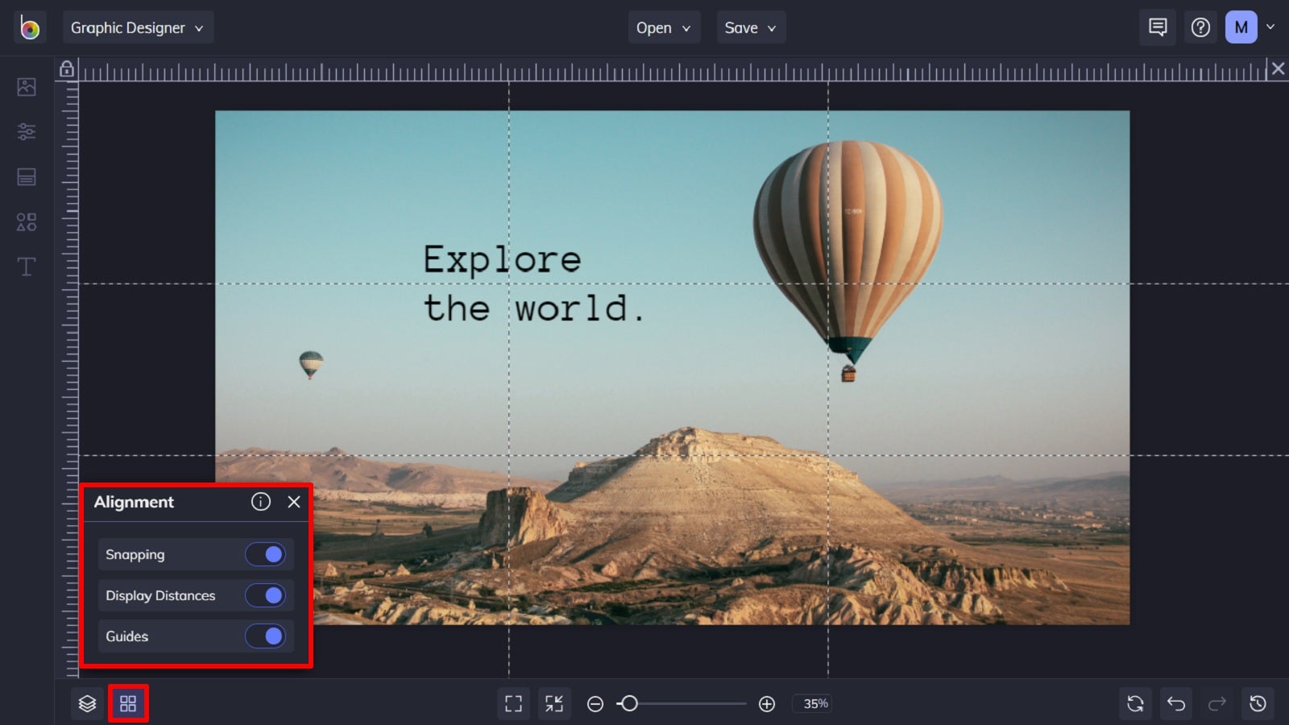Open the shapes panel

[x=27, y=222]
